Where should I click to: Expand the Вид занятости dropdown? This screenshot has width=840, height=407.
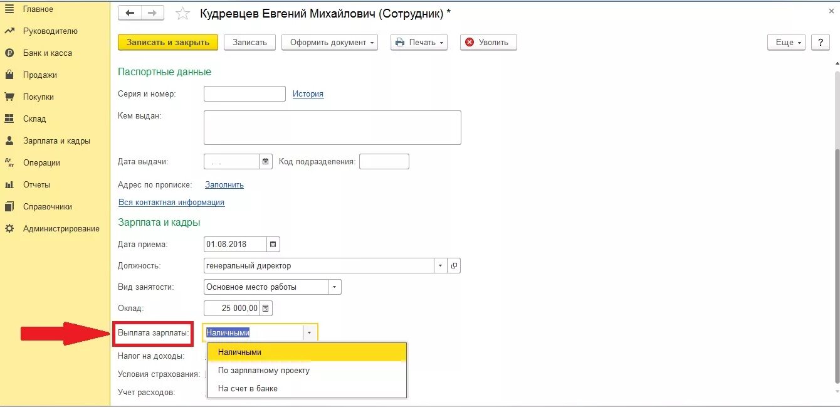click(x=335, y=287)
